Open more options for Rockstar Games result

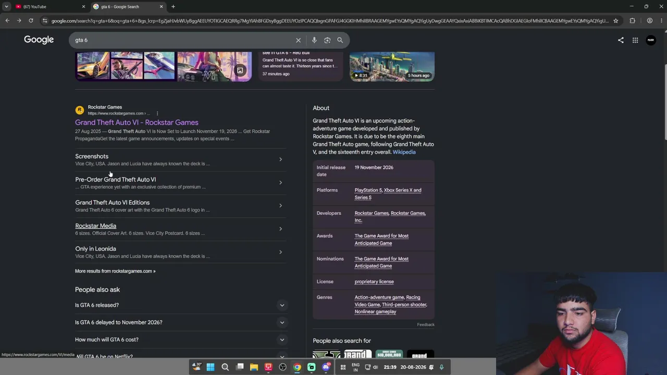click(157, 113)
